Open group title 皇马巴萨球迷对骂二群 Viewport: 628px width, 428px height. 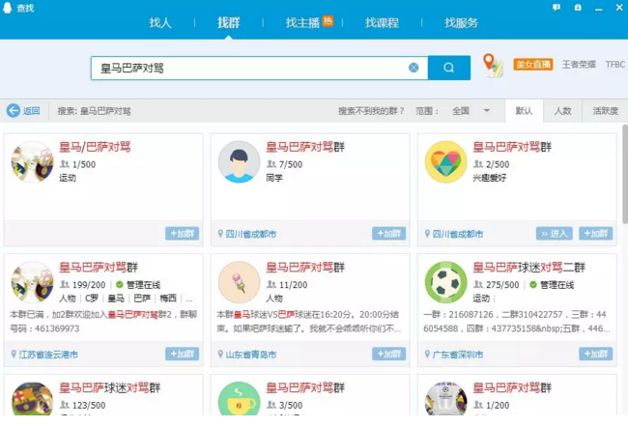pos(529,267)
